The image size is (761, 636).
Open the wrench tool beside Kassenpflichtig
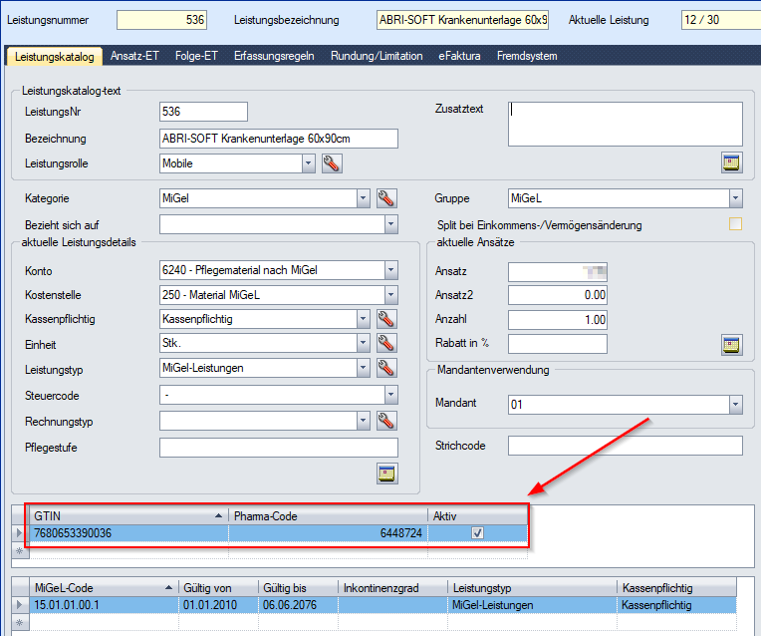click(386, 319)
